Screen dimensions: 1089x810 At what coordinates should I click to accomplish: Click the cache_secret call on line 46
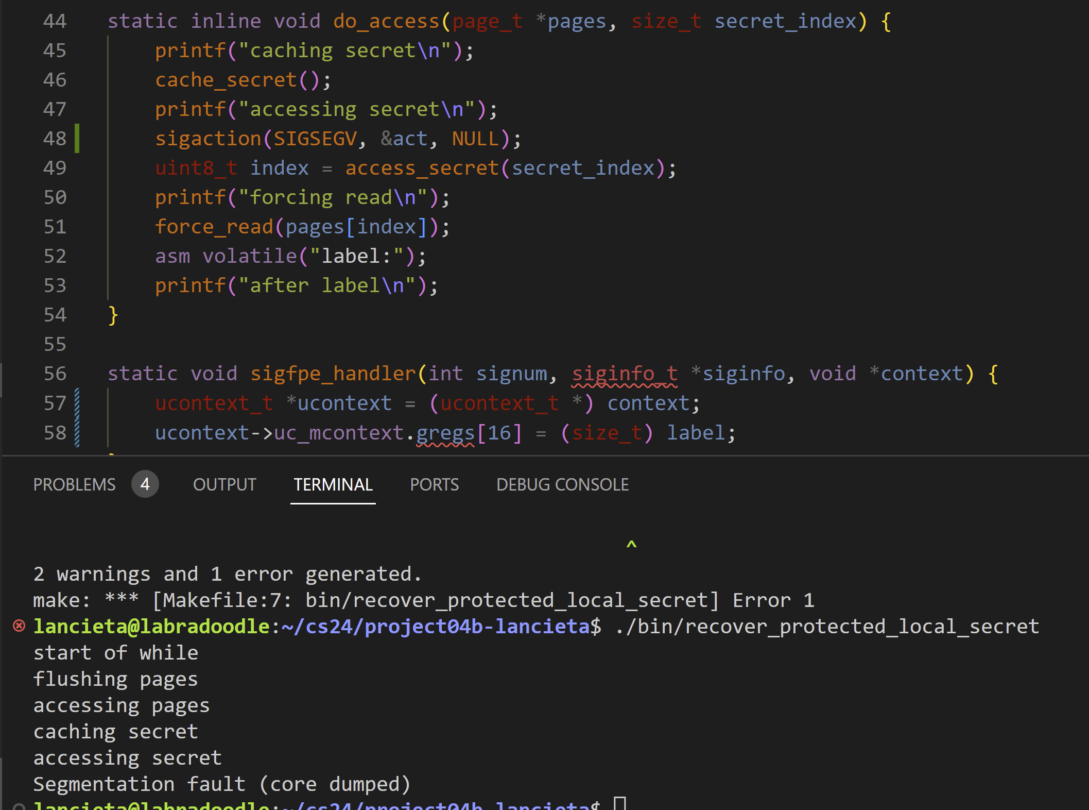(x=227, y=80)
